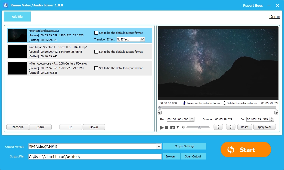Choose 'Delete the selected area' radio option

(x=225, y=103)
